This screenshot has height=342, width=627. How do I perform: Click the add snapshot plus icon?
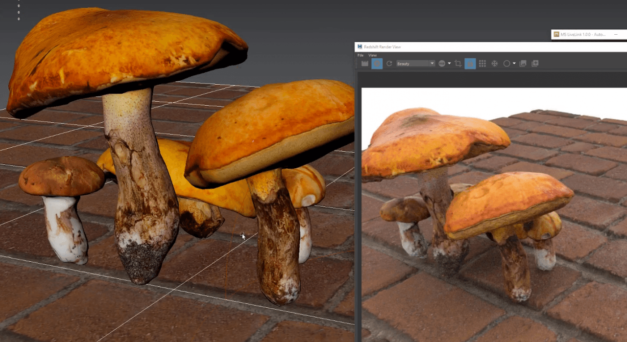click(x=535, y=64)
